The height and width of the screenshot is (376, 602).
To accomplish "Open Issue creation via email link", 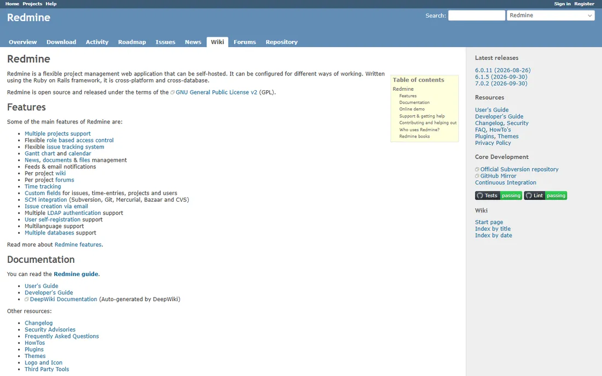I will click(x=56, y=206).
